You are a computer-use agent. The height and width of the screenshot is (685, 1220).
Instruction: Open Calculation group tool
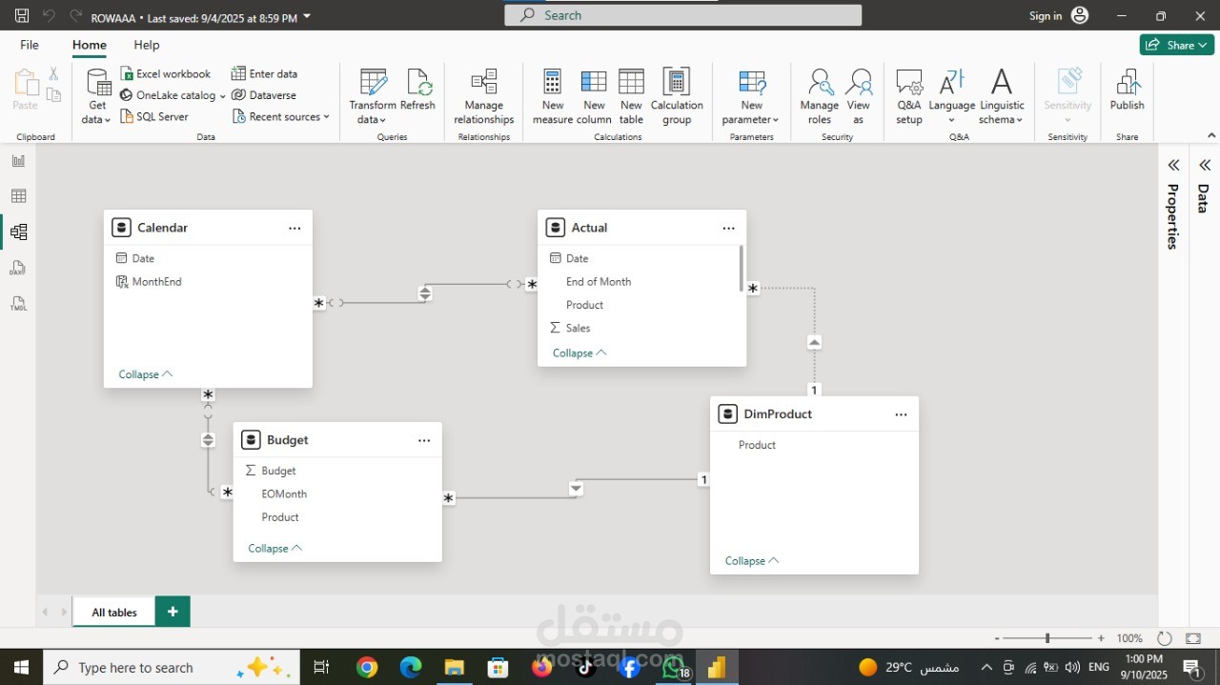click(677, 96)
